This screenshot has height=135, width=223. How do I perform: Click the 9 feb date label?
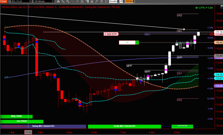(x=177, y=132)
